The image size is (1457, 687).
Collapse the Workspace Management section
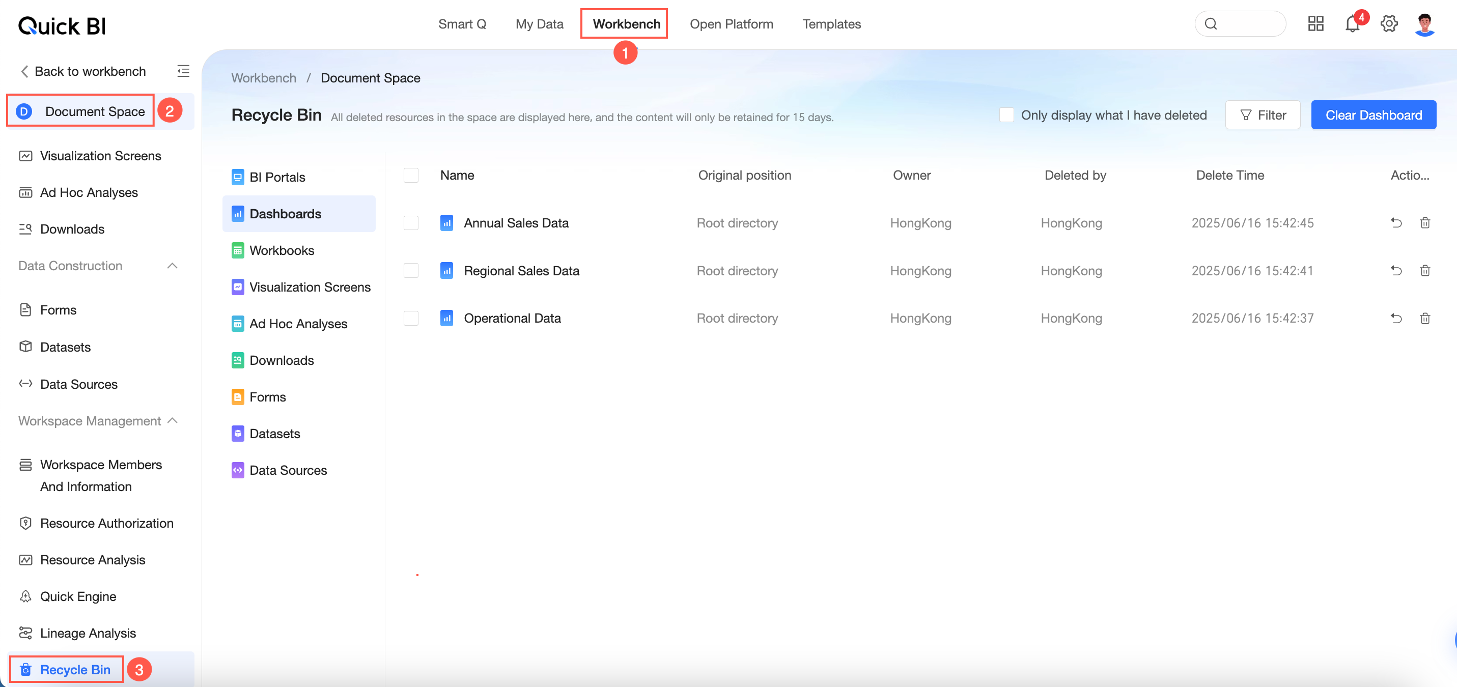point(173,421)
